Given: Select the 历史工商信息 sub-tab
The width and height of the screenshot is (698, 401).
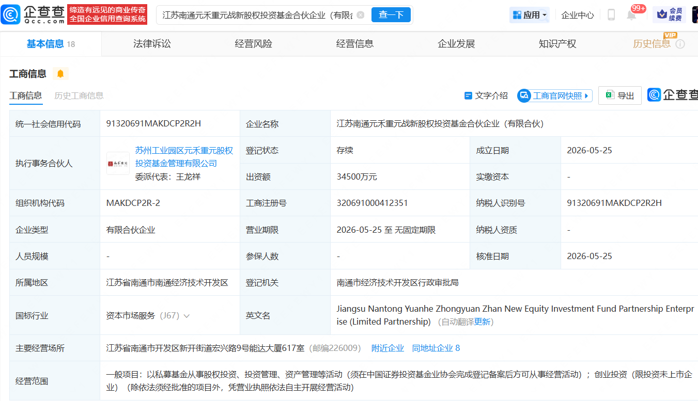Looking at the screenshot, I should point(79,95).
